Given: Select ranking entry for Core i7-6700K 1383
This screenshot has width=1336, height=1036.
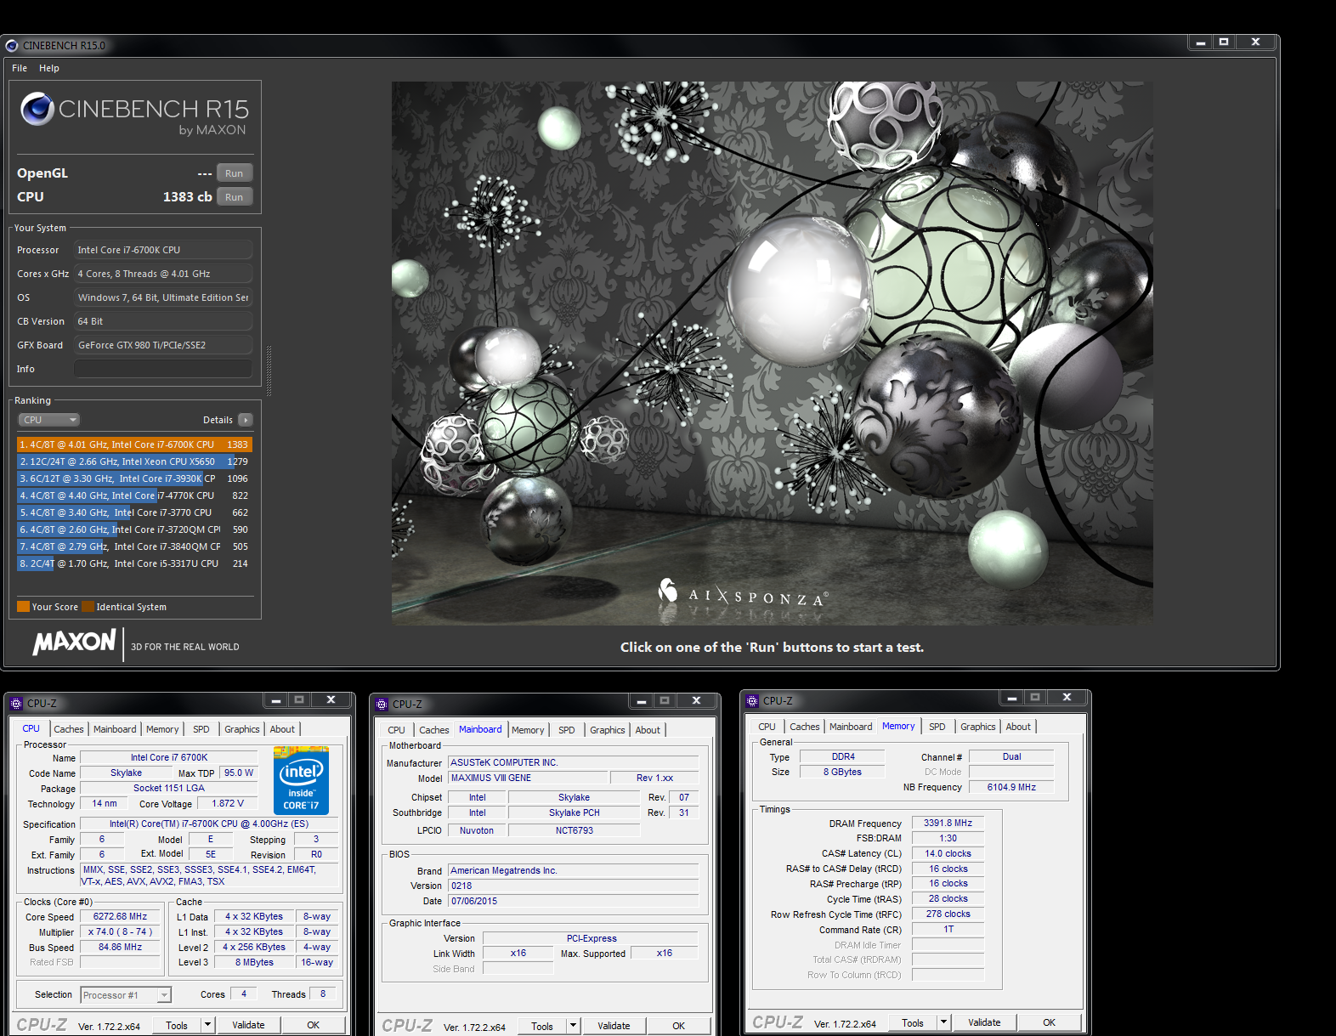Looking at the screenshot, I should (x=134, y=444).
